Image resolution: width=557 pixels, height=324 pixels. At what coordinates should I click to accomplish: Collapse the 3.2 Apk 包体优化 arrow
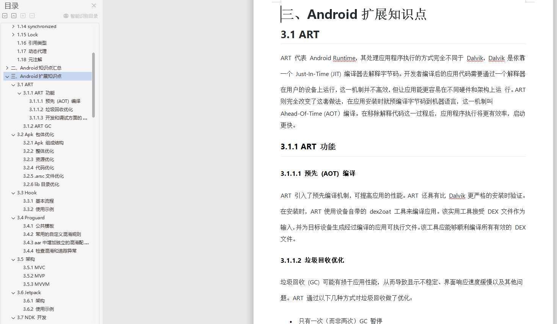tap(13, 135)
